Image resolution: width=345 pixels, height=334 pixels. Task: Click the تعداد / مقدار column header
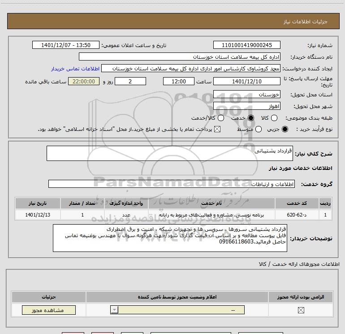point(82,203)
